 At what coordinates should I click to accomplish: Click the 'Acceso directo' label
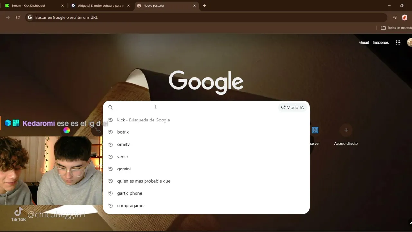[346, 144]
